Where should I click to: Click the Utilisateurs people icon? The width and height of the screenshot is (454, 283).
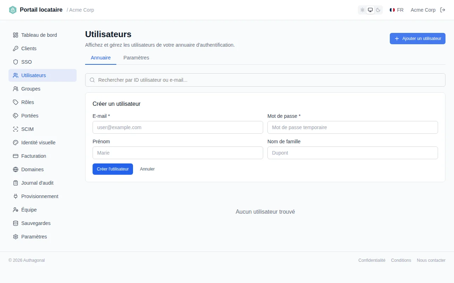[16, 75]
